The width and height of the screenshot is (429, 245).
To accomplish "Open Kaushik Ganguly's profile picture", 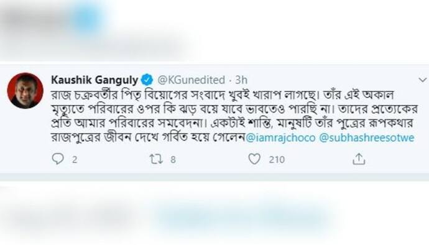I will 25,91.
